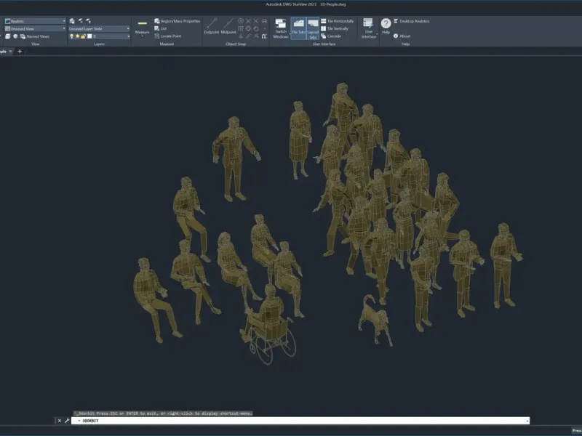
Task: Click Tile Horizontally
Action: click(338, 21)
